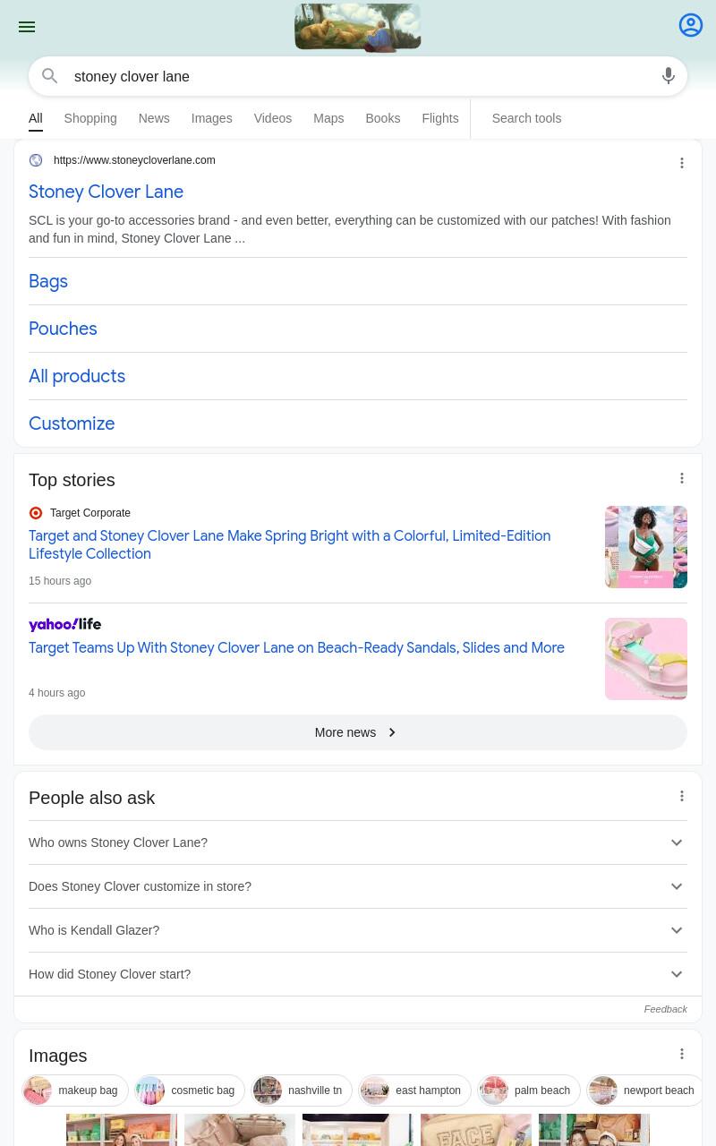The width and height of the screenshot is (716, 1146).
Task: Select the makeup bag image filter chip
Action: (x=76, y=1090)
